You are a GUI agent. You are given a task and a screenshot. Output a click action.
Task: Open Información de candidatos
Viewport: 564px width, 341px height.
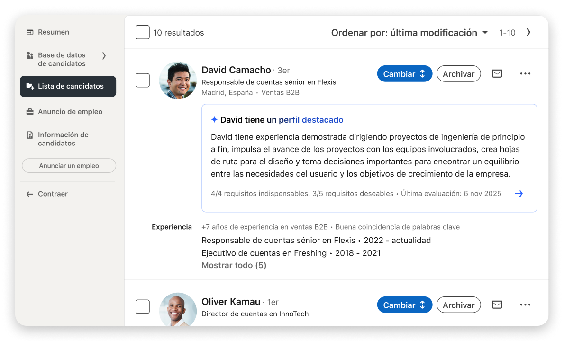(x=64, y=139)
